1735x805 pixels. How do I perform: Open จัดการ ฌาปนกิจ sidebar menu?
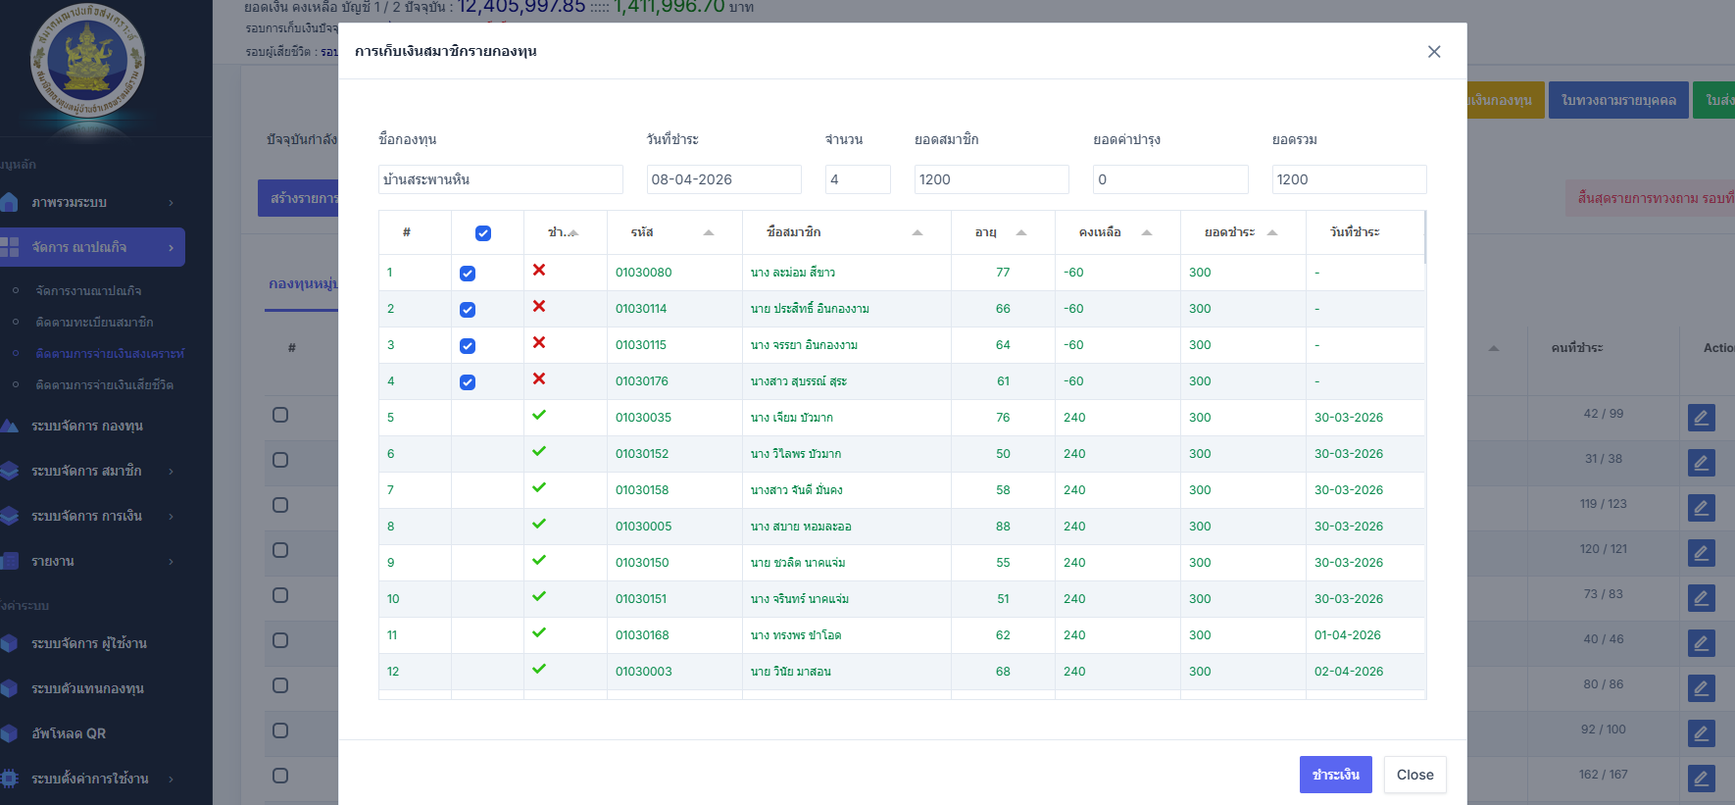[x=92, y=247]
